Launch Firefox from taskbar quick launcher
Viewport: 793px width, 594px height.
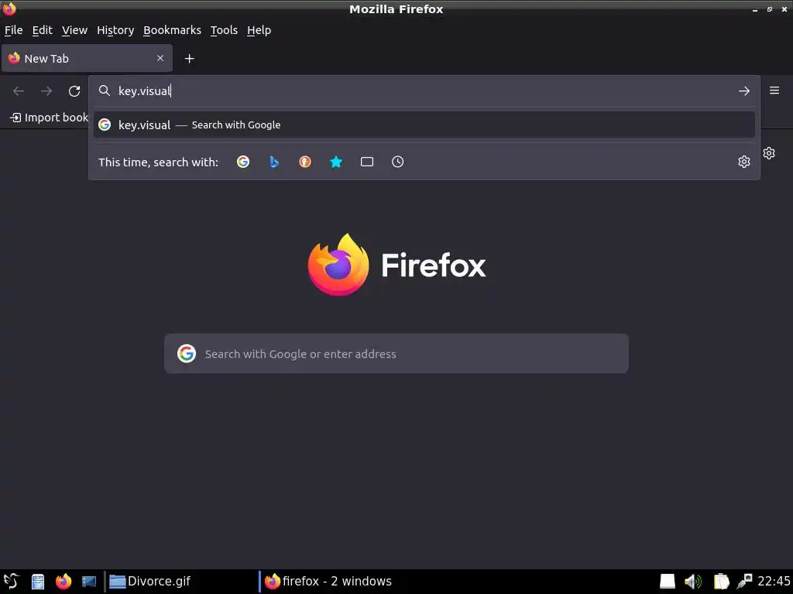pos(64,582)
